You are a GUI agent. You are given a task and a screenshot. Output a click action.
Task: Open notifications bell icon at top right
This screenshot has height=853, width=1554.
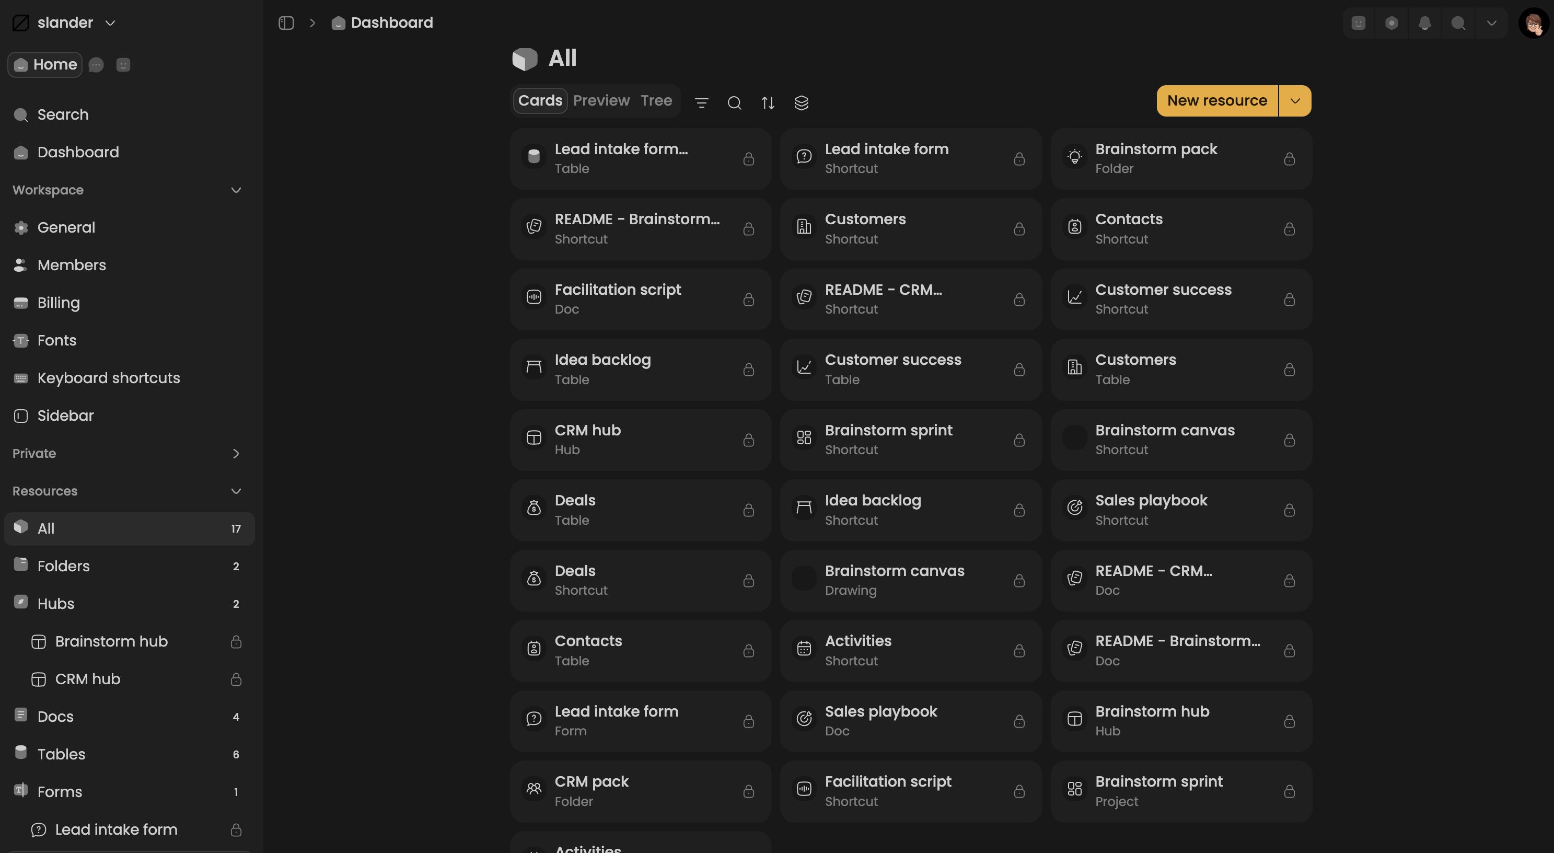(1424, 23)
